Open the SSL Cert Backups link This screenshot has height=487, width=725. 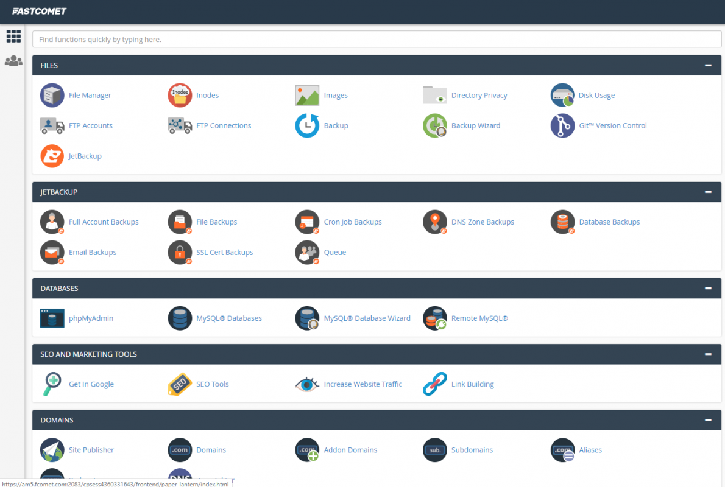(225, 252)
